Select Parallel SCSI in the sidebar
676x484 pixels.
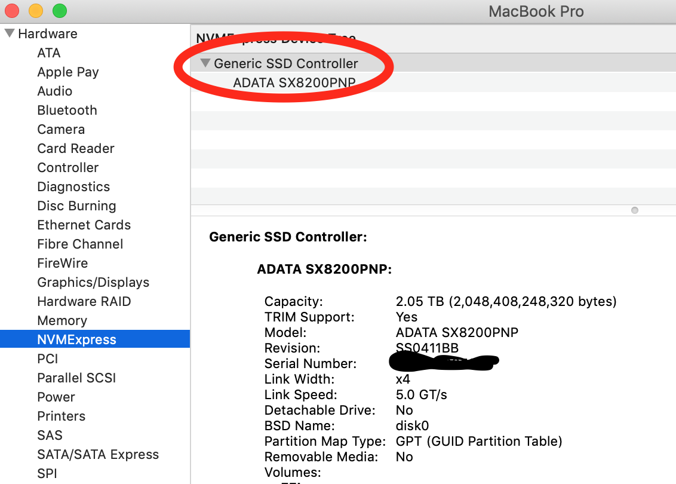click(x=77, y=378)
